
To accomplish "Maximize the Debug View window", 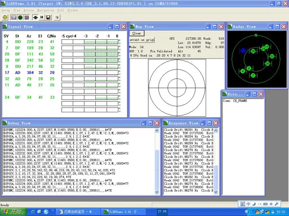I will [x=150, y=123].
